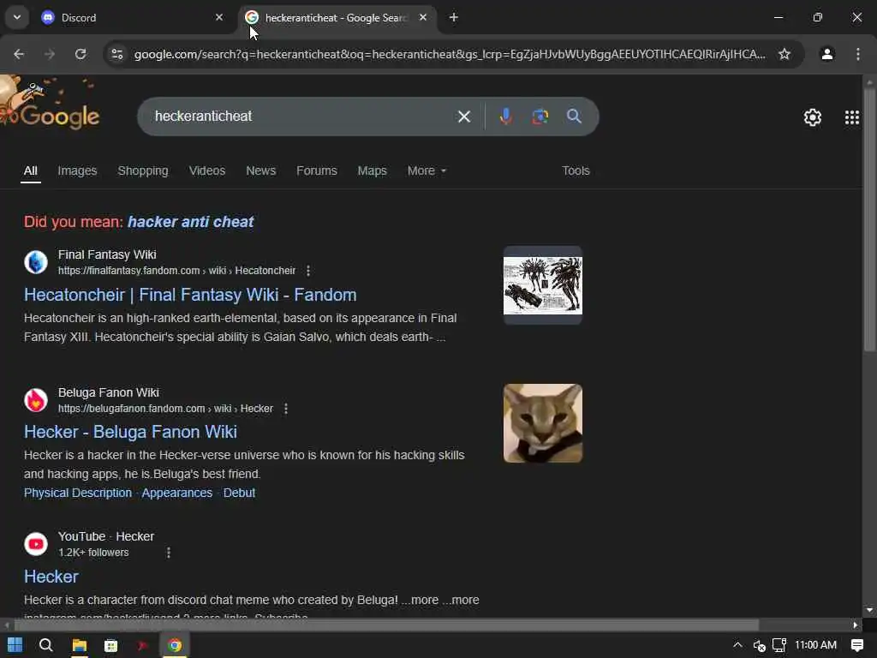Click the '1.2K+ followers' text

(x=93, y=553)
